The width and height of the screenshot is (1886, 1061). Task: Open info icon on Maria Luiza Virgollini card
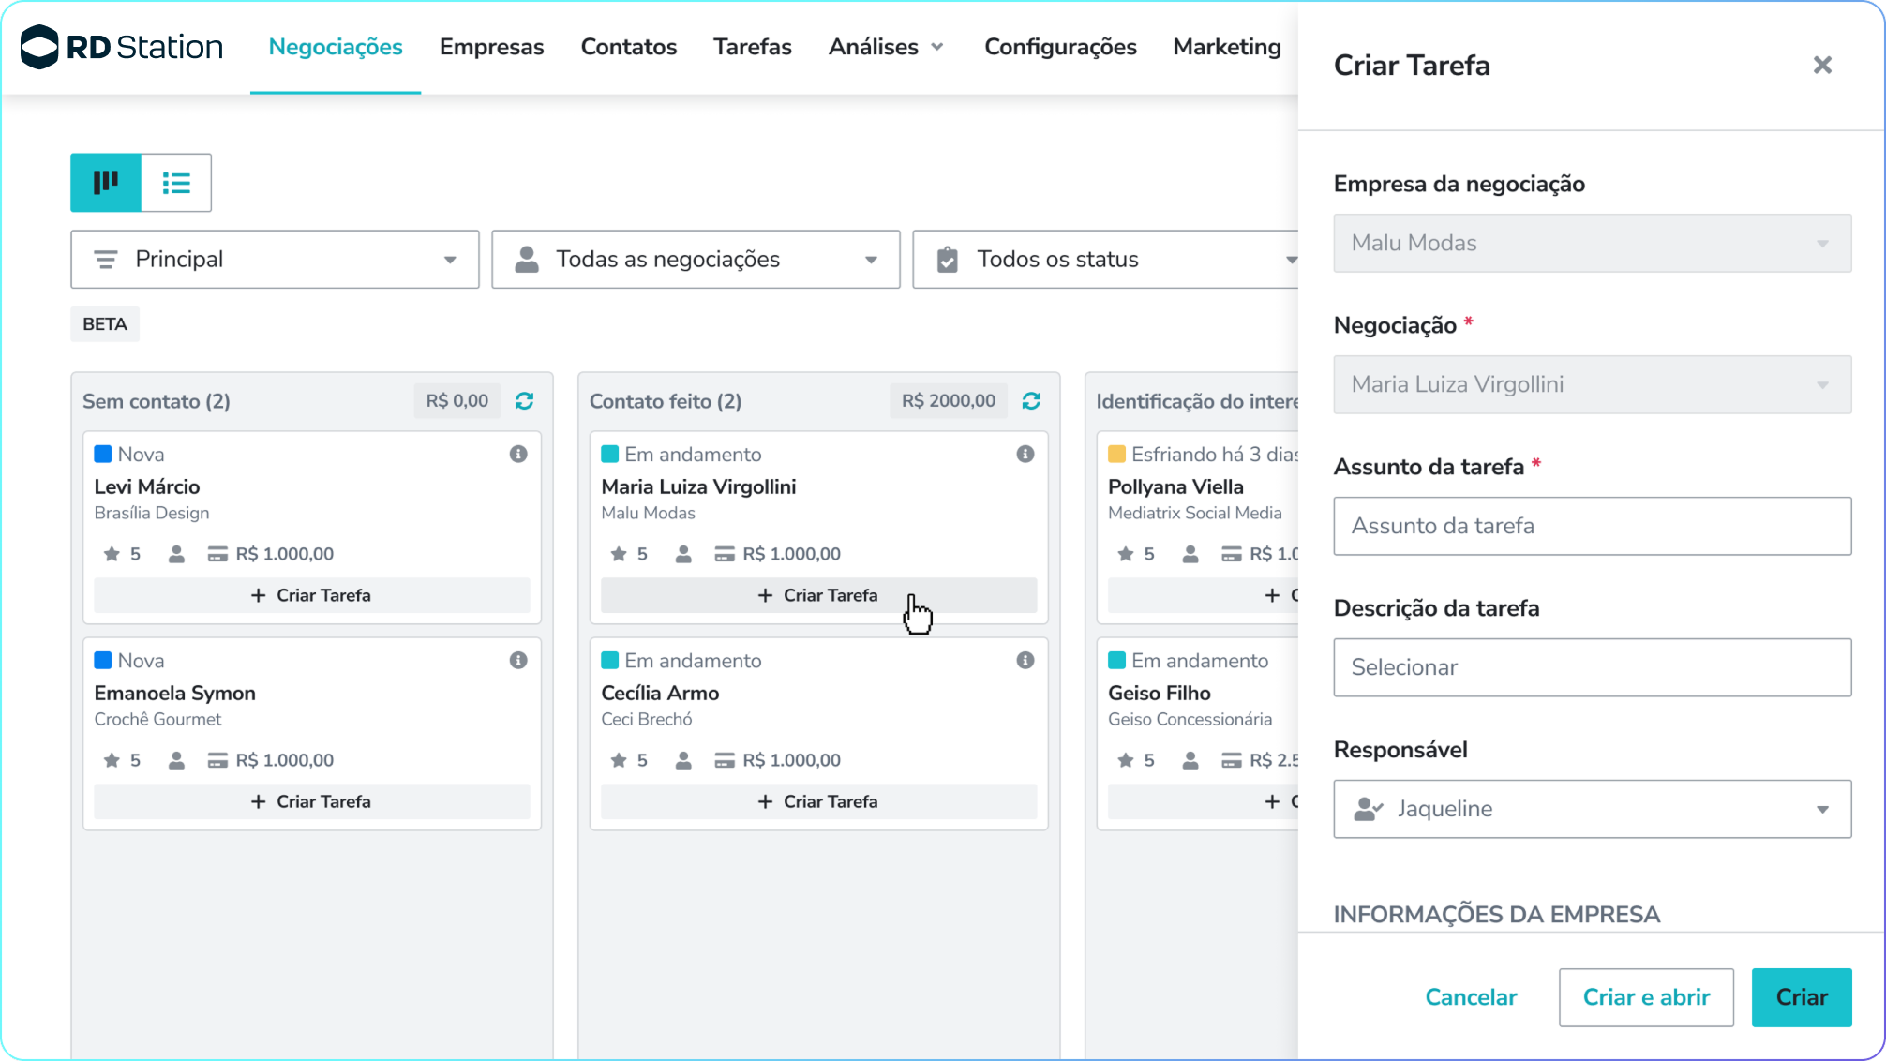click(x=1025, y=454)
